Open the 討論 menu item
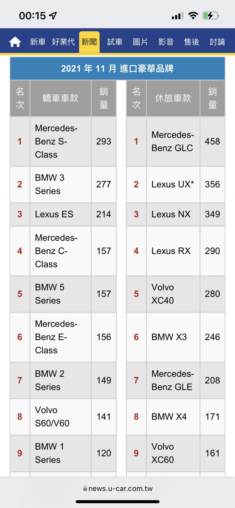This screenshot has width=235, height=508. [x=217, y=42]
